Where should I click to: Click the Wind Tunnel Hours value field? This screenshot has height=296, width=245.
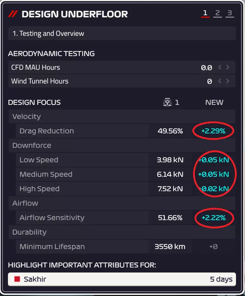(209, 81)
